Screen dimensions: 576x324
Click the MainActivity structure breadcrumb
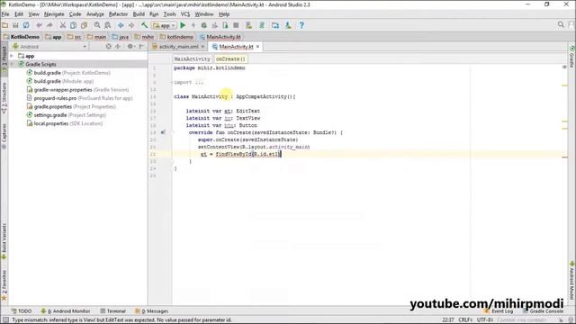click(x=192, y=59)
